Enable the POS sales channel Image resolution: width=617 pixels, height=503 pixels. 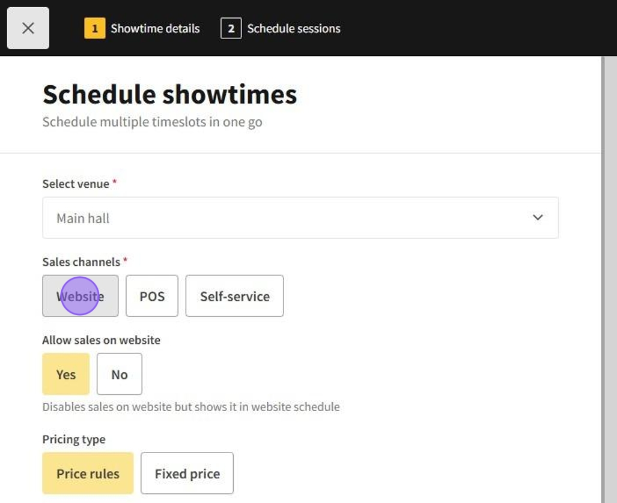pyautogui.click(x=152, y=296)
